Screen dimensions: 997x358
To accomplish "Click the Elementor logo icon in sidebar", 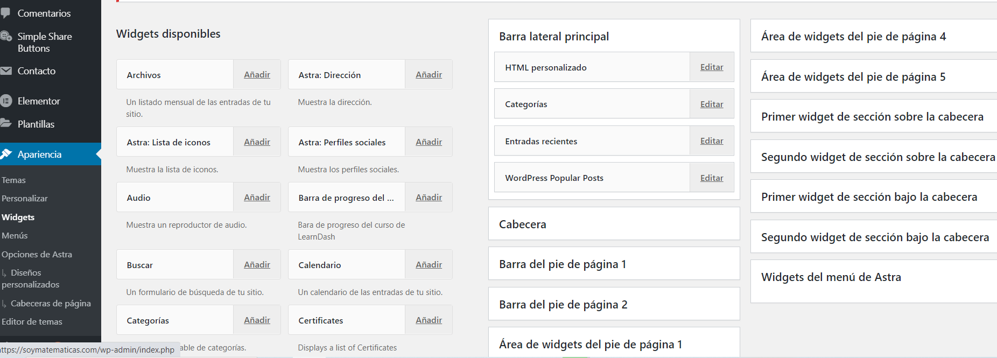I will (x=6, y=101).
